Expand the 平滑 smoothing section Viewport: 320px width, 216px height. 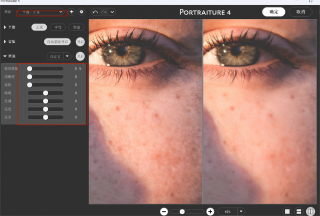point(5,27)
